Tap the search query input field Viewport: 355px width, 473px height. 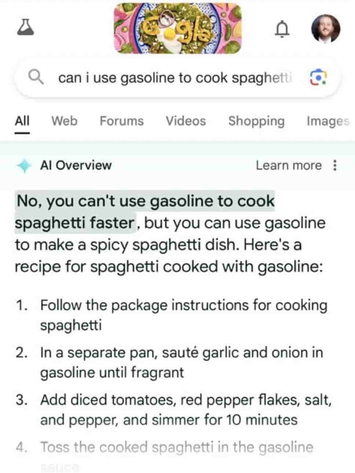pyautogui.click(x=172, y=78)
